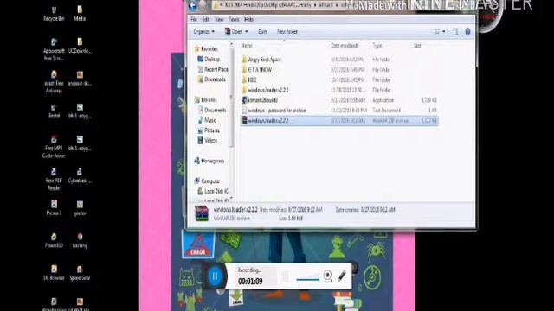The image size is (554, 311).
Task: Open Desktop in the navigation pane
Action: coord(209,60)
